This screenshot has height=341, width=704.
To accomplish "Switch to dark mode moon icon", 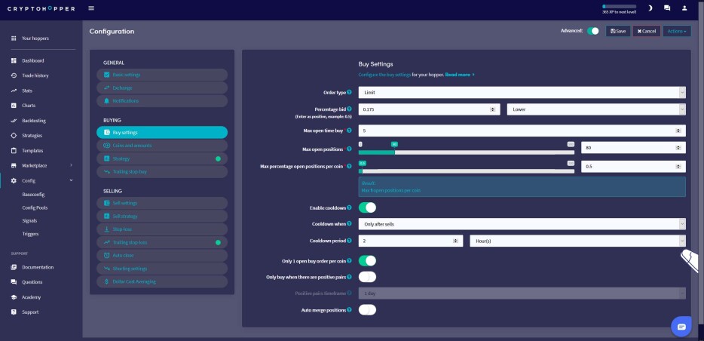I will 650,8.
